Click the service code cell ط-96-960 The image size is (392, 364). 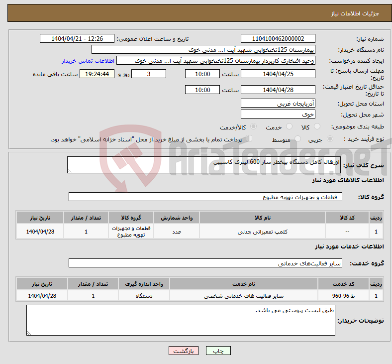pos(344,296)
